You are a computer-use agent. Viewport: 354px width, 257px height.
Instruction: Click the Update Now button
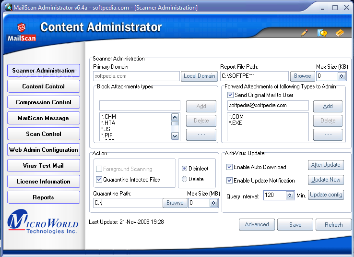pyautogui.click(x=326, y=180)
